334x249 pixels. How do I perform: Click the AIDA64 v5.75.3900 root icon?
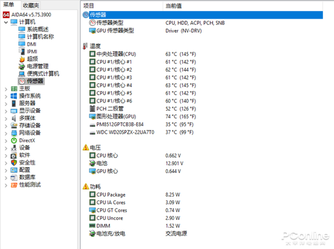[6, 15]
